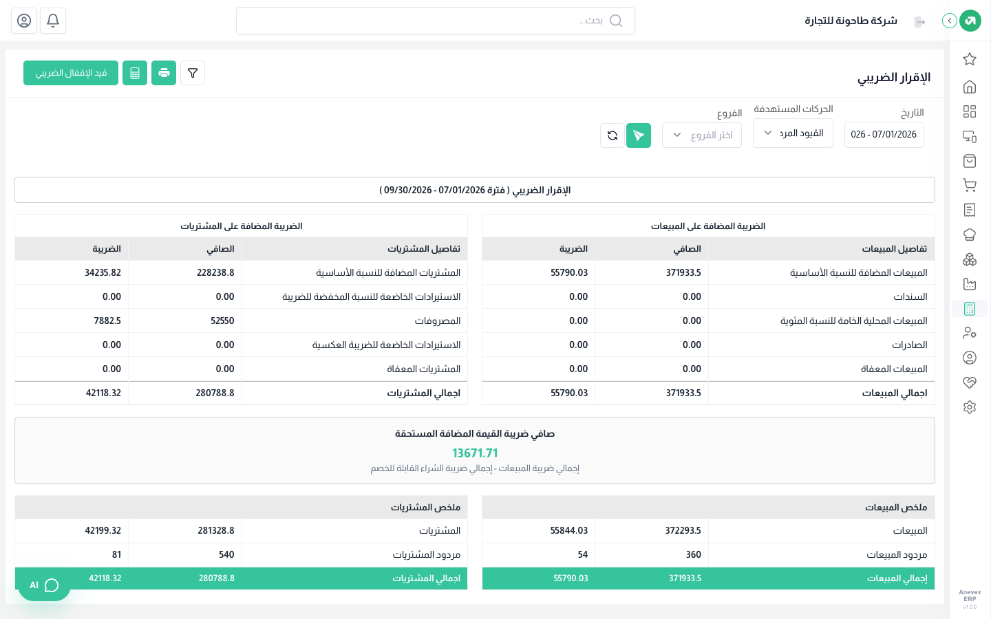The width and height of the screenshot is (991, 619).
Task: Open the user management icon in the sidebar
Action: (x=970, y=333)
